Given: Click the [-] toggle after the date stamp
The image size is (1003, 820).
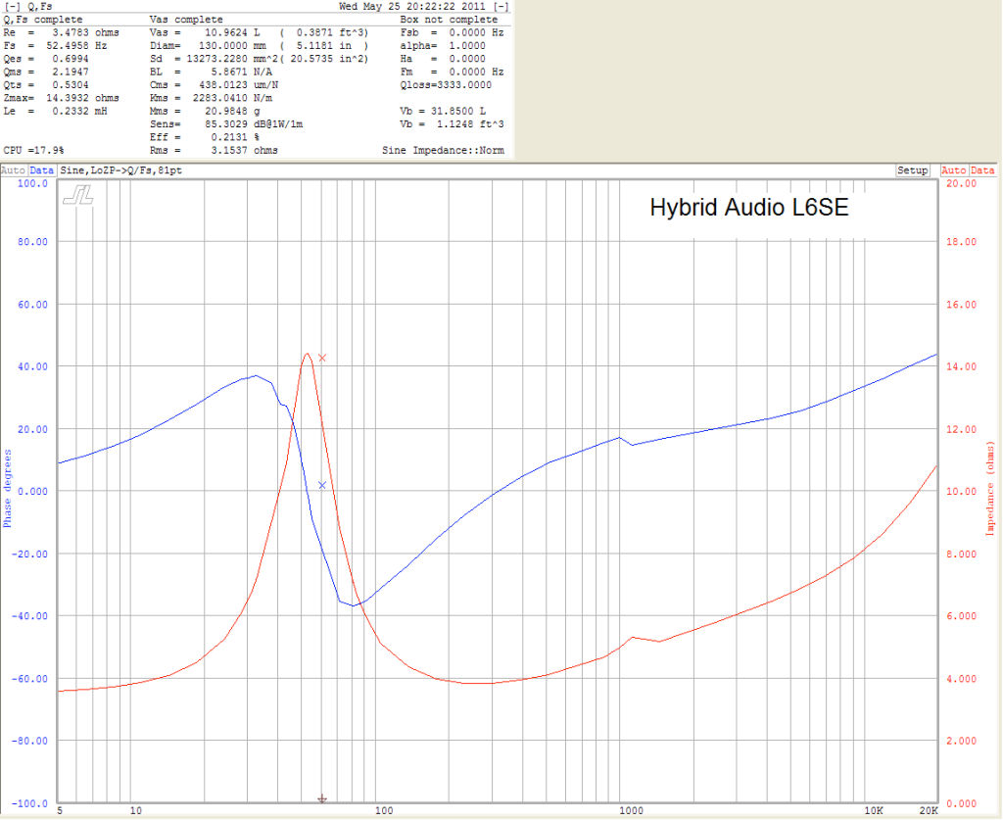Looking at the screenshot, I should pyautogui.click(x=501, y=7).
